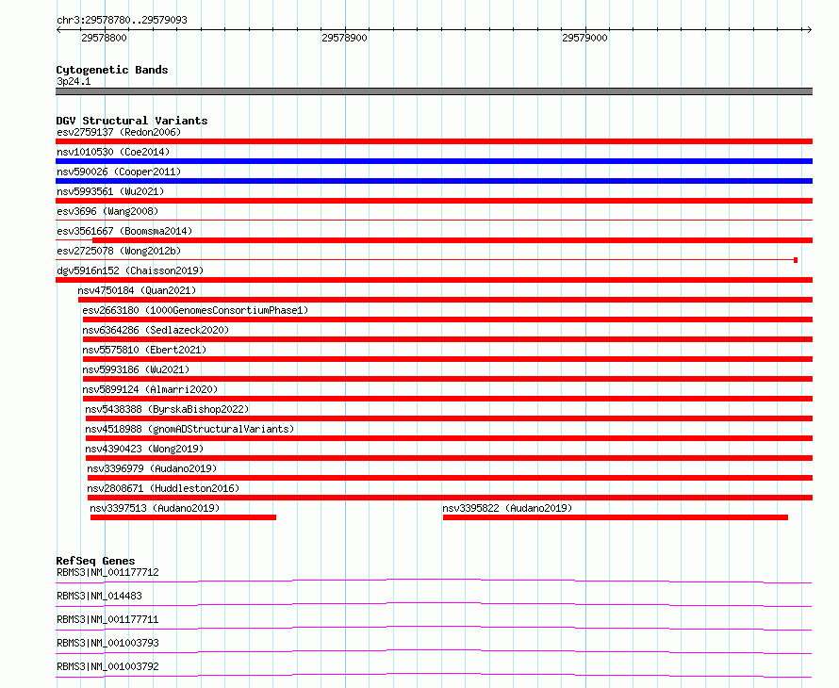This screenshot has width=839, height=688.
Task: Click the blue bar for nsv590026 (Cooper2011)
Action: tap(434, 181)
